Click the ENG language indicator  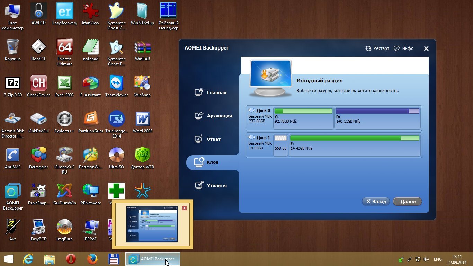pos(437,259)
